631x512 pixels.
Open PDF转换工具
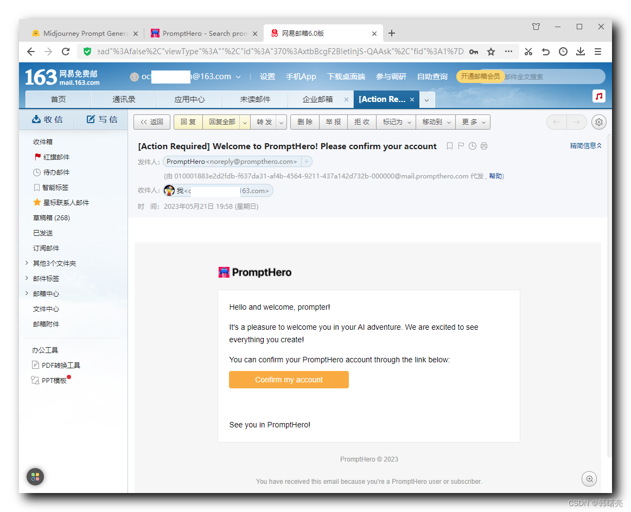tap(56, 365)
